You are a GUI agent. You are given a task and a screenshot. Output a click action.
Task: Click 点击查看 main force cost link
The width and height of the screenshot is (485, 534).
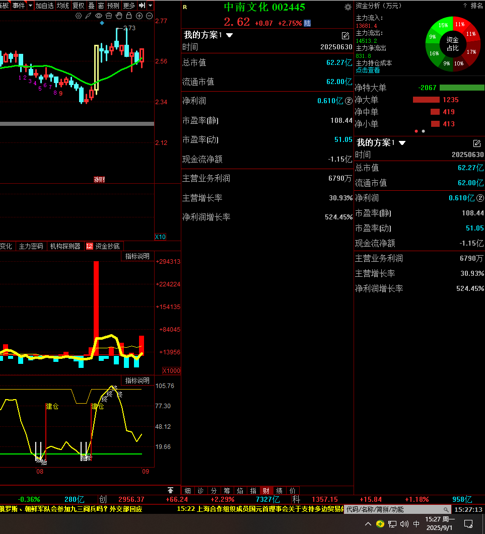coord(368,70)
